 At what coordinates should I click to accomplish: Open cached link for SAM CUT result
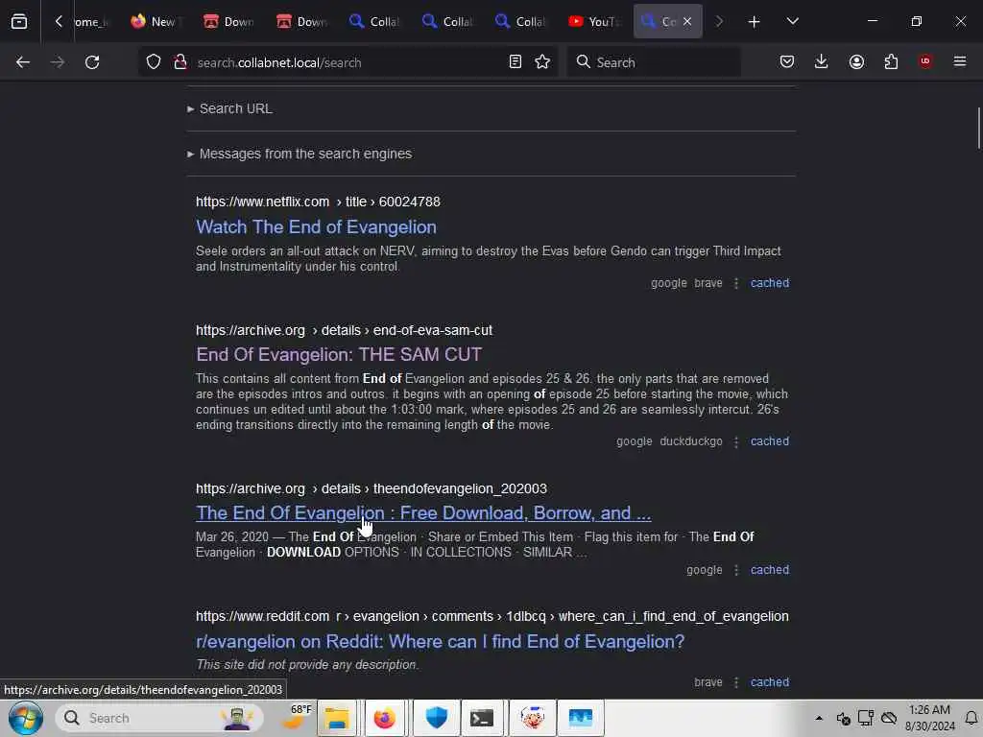tap(770, 441)
